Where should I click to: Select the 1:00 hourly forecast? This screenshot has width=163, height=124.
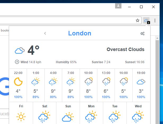[x=36, y=85]
